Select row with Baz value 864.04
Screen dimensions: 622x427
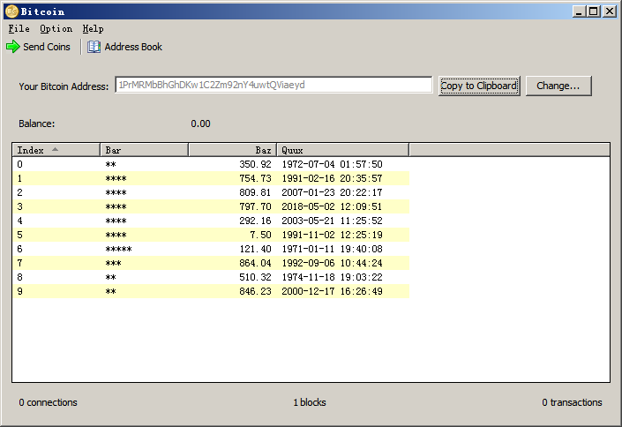click(x=211, y=263)
